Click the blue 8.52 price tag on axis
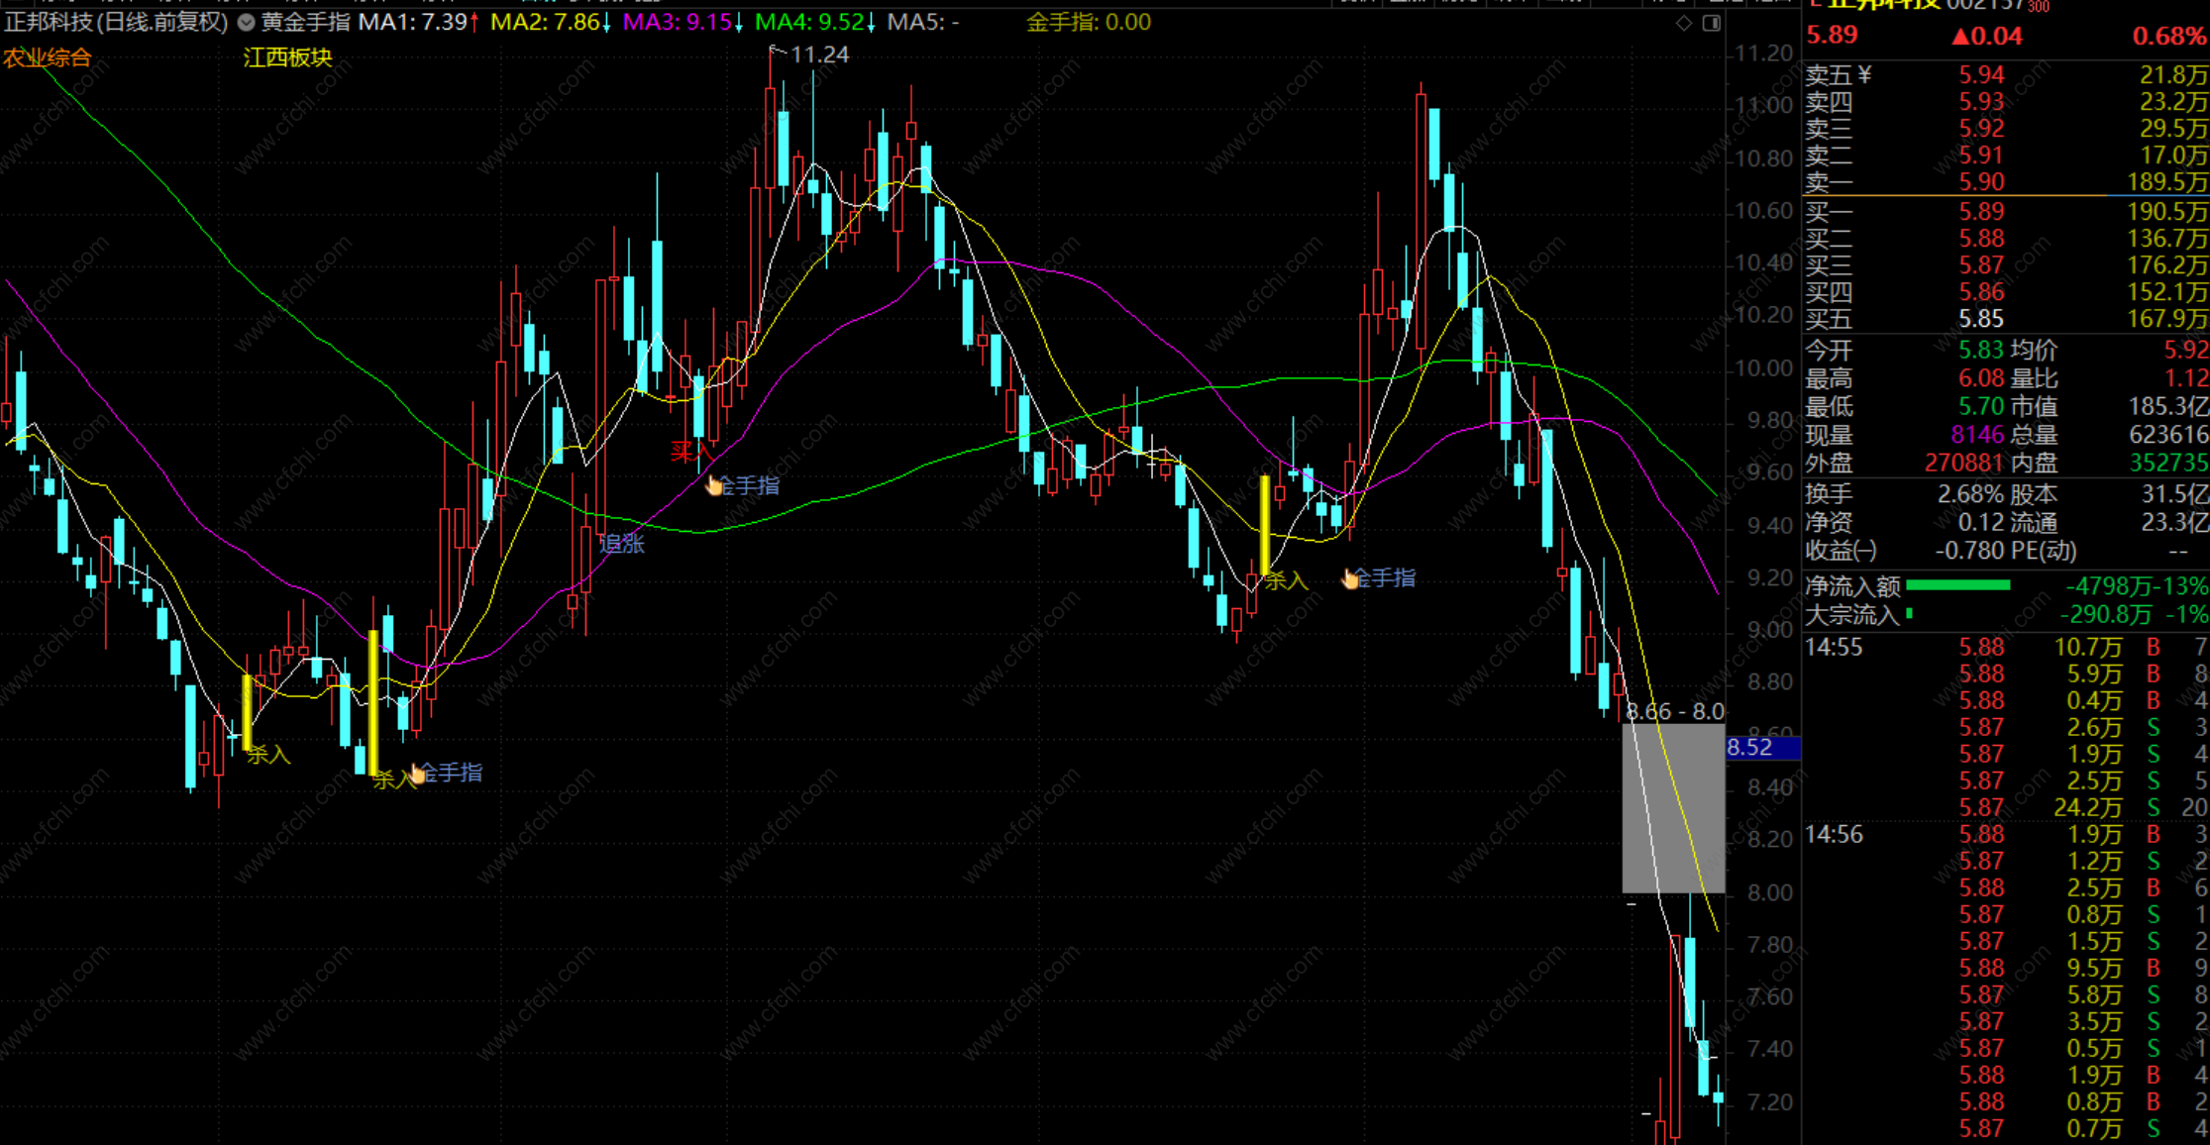This screenshot has width=2210, height=1145. pyautogui.click(x=1762, y=747)
